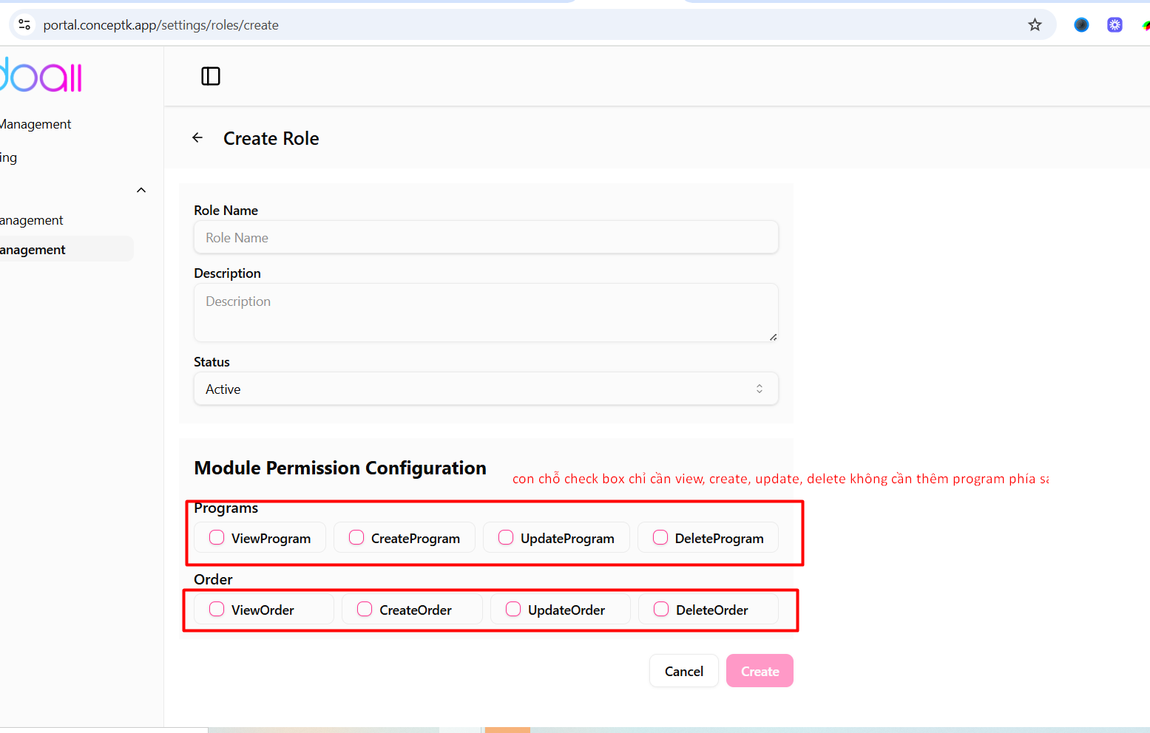The image size is (1150, 733).
Task: Open the blue circular browser extension icon
Action: tap(1081, 25)
